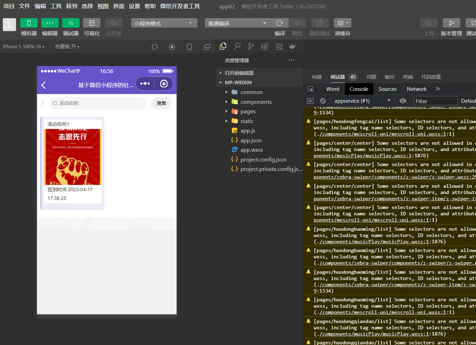Toggle the console live expression eye icon
This screenshot has width=476, height=345.
click(x=403, y=101)
